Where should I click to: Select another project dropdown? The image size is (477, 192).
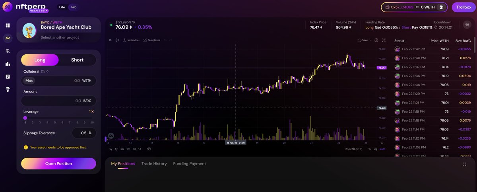pyautogui.click(x=60, y=37)
